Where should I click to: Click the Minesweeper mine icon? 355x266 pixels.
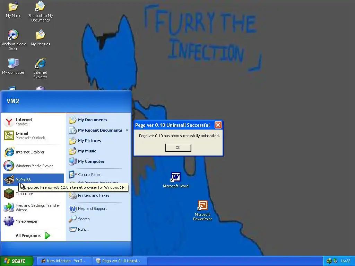coord(9,221)
